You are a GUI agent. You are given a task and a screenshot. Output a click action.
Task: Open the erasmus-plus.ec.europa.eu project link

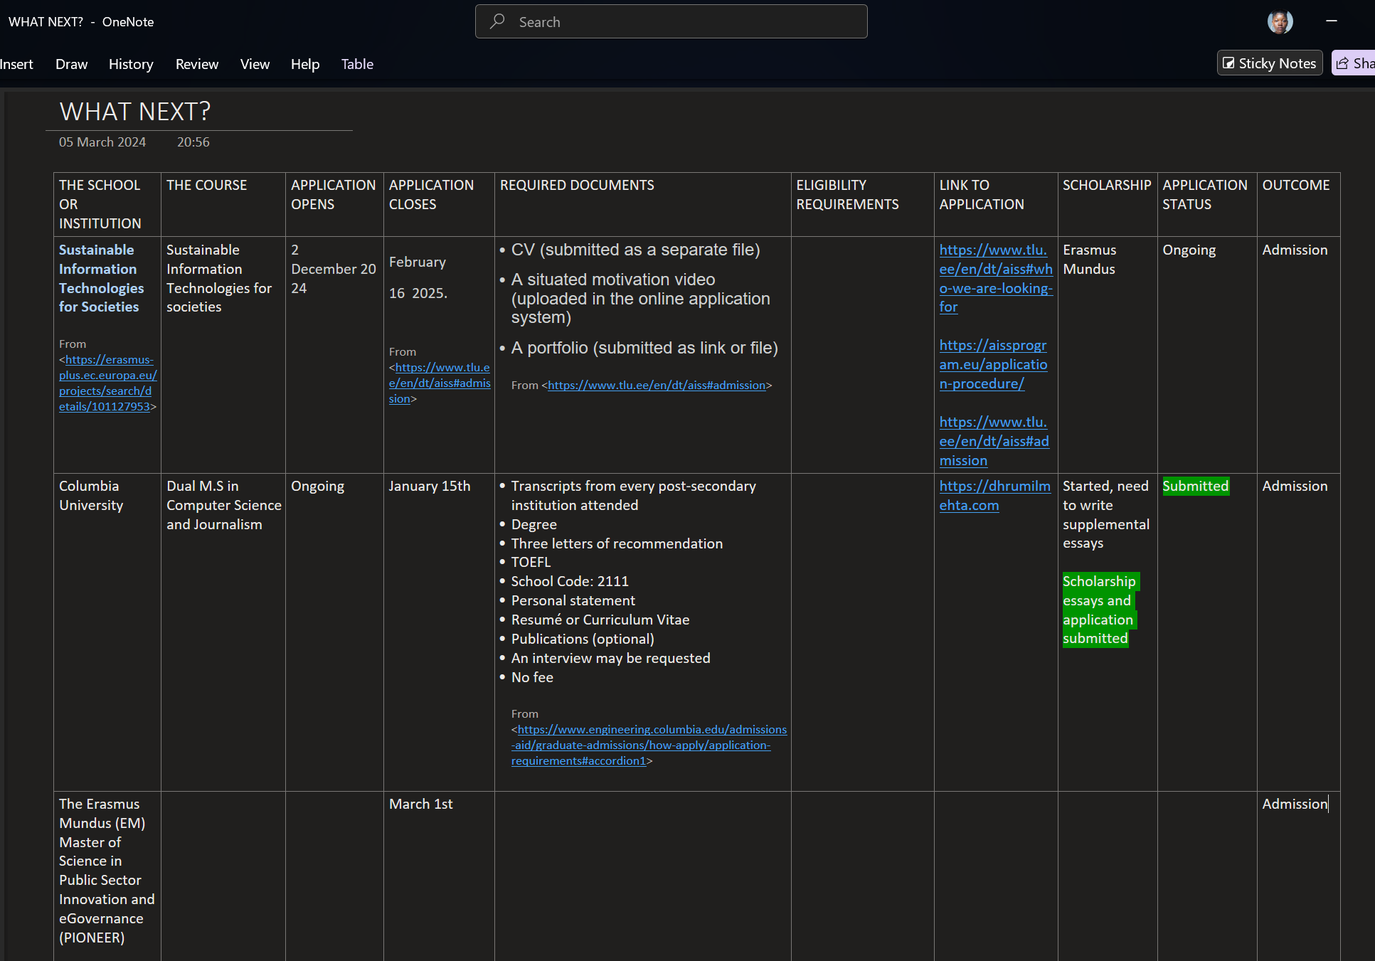point(108,383)
